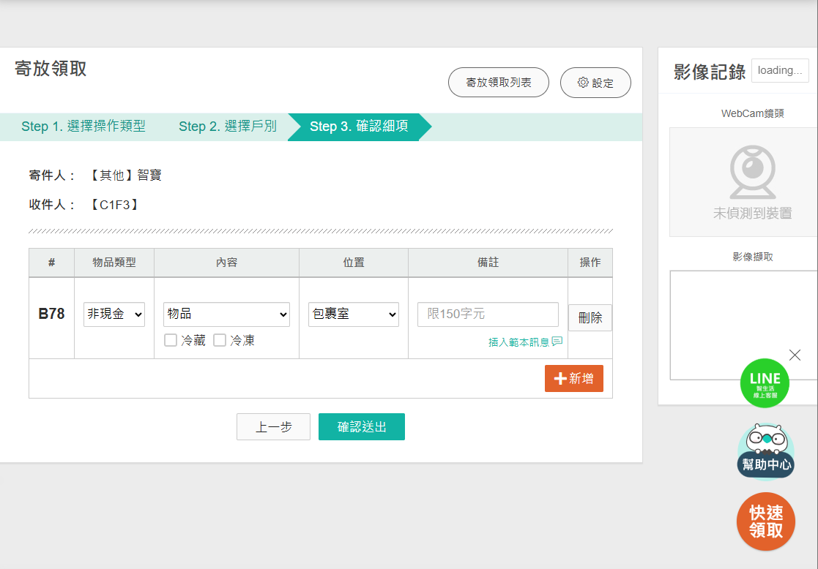Tick the 冷凍 checkbox
This screenshot has width=818, height=569.
click(220, 340)
